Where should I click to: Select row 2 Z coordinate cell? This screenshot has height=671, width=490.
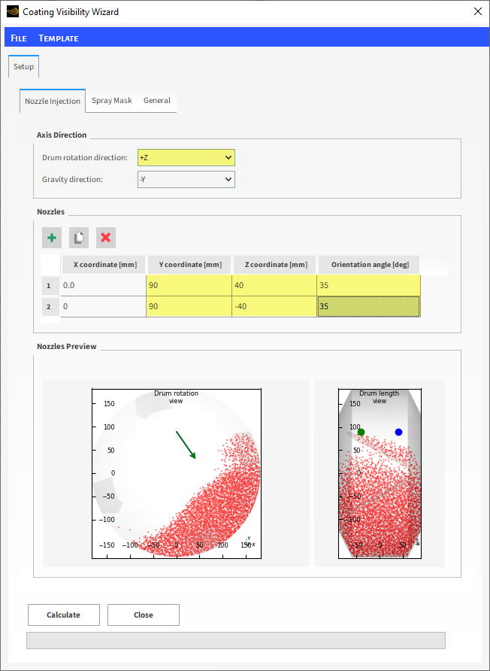(x=274, y=307)
